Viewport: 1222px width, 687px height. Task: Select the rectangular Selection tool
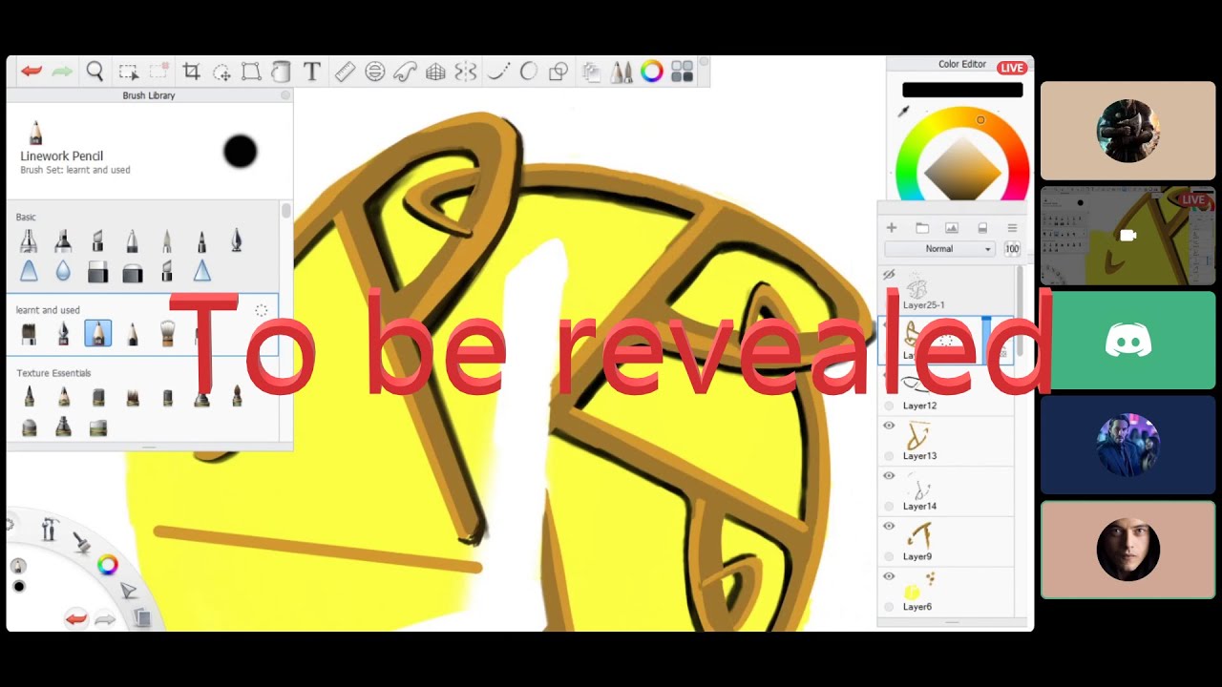point(128,72)
